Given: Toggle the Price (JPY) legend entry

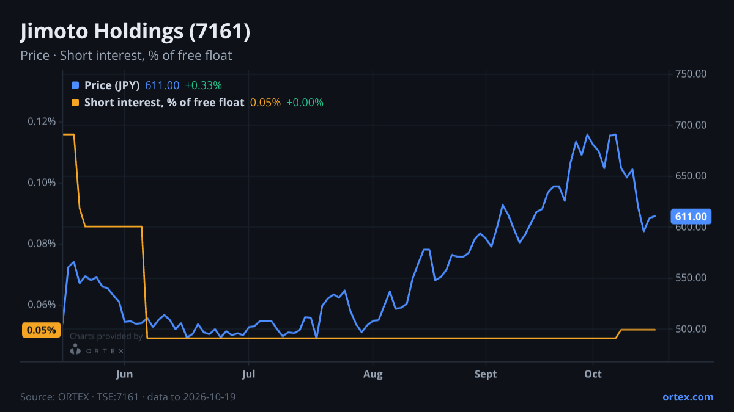Looking at the screenshot, I should pos(112,85).
